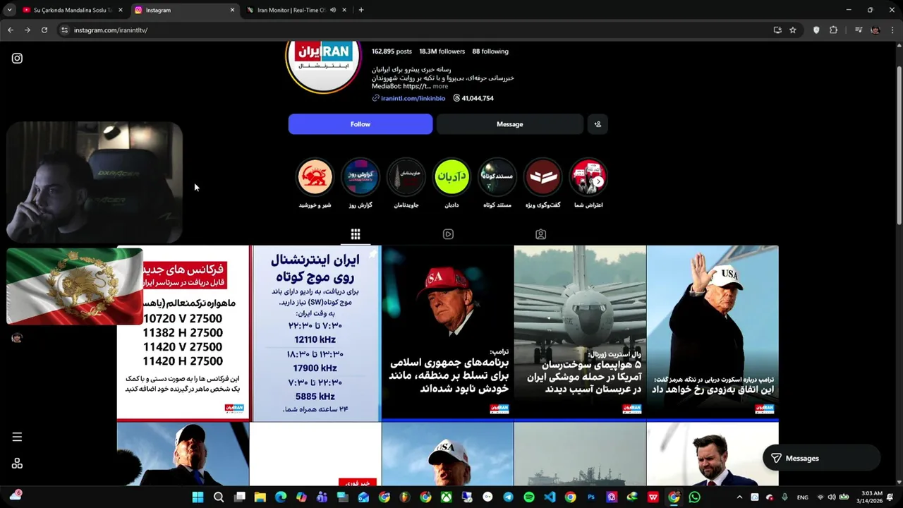Close the Iran Monitor browser tab
Image resolution: width=903 pixels, height=508 pixels.
point(344,10)
